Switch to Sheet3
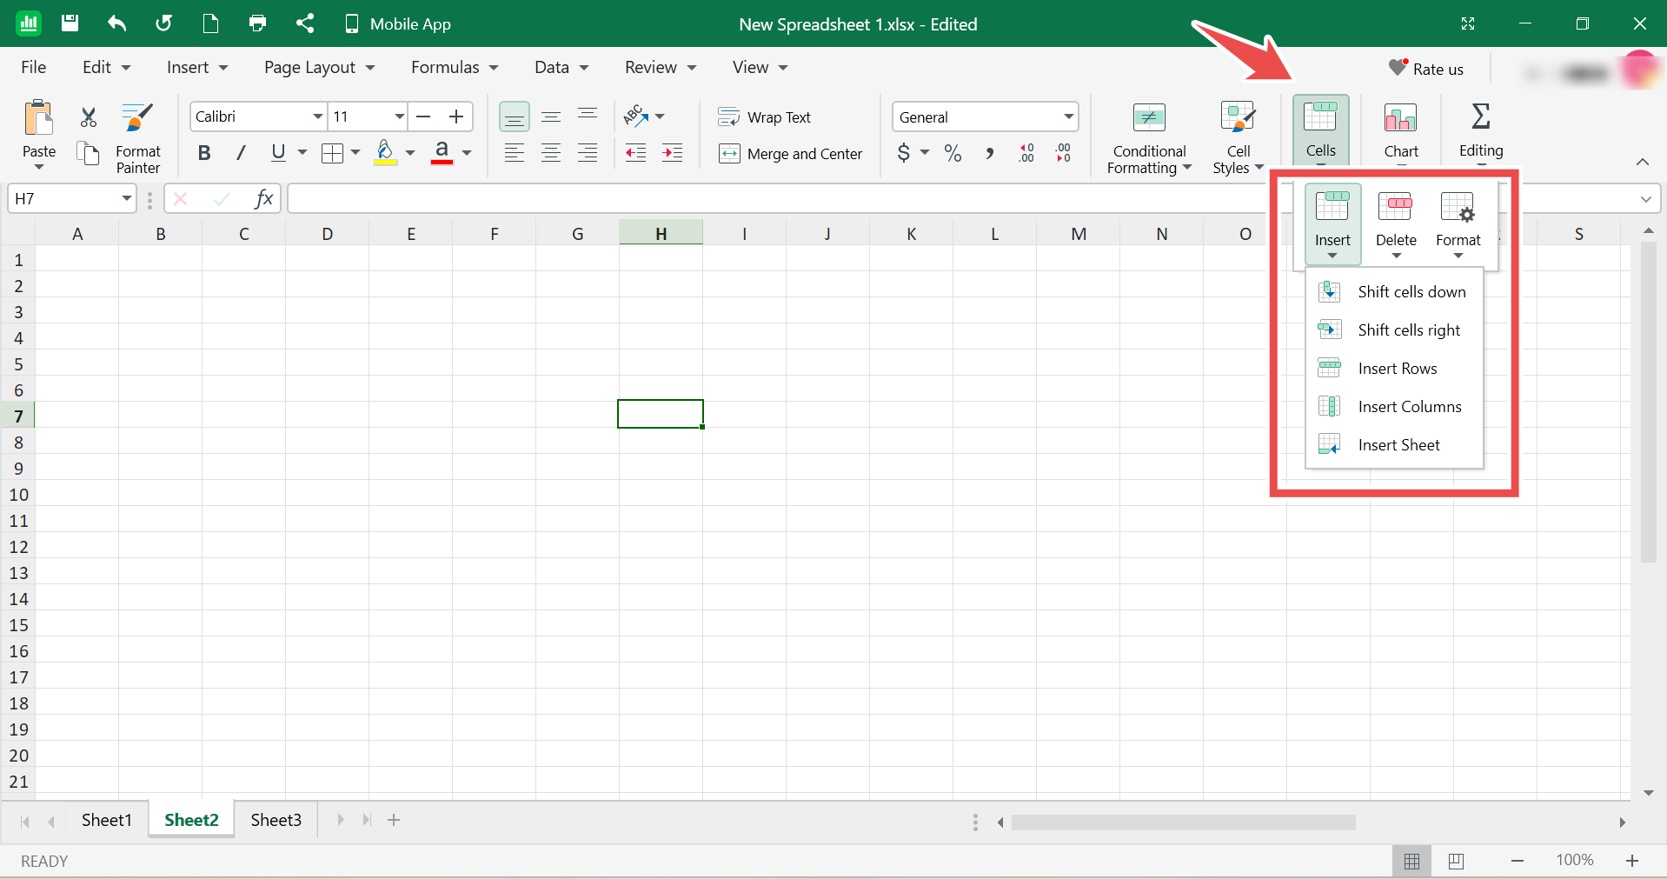This screenshot has height=879, width=1667. tap(275, 819)
